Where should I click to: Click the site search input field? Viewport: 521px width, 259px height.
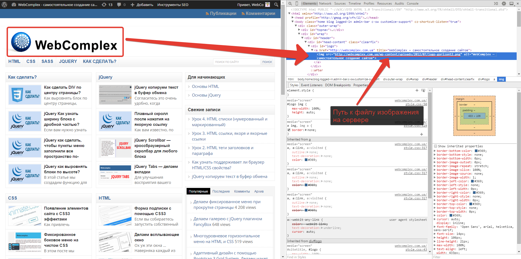tap(237, 62)
